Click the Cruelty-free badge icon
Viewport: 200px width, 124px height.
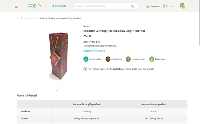[108, 59]
